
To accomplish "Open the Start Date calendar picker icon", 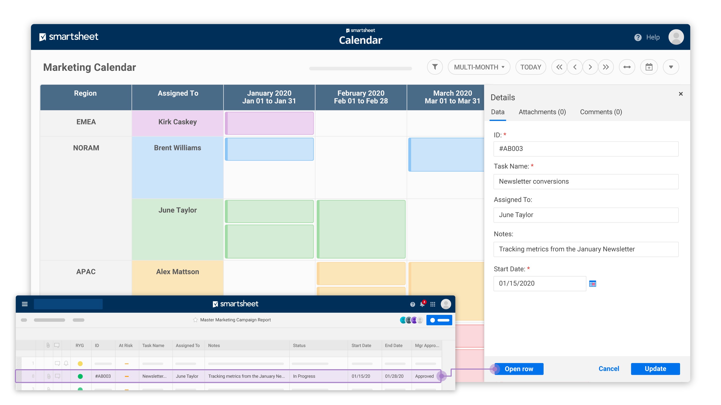I will click(593, 283).
